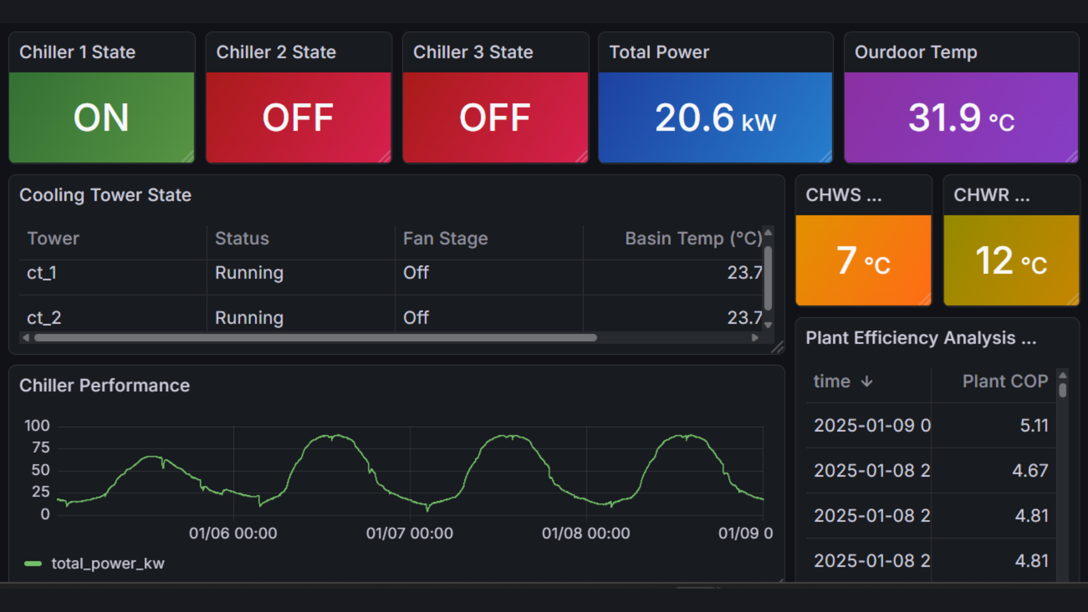The height and width of the screenshot is (612, 1088).
Task: Click the Plant Efficiency table vertical scrollbar
Action: click(1062, 390)
